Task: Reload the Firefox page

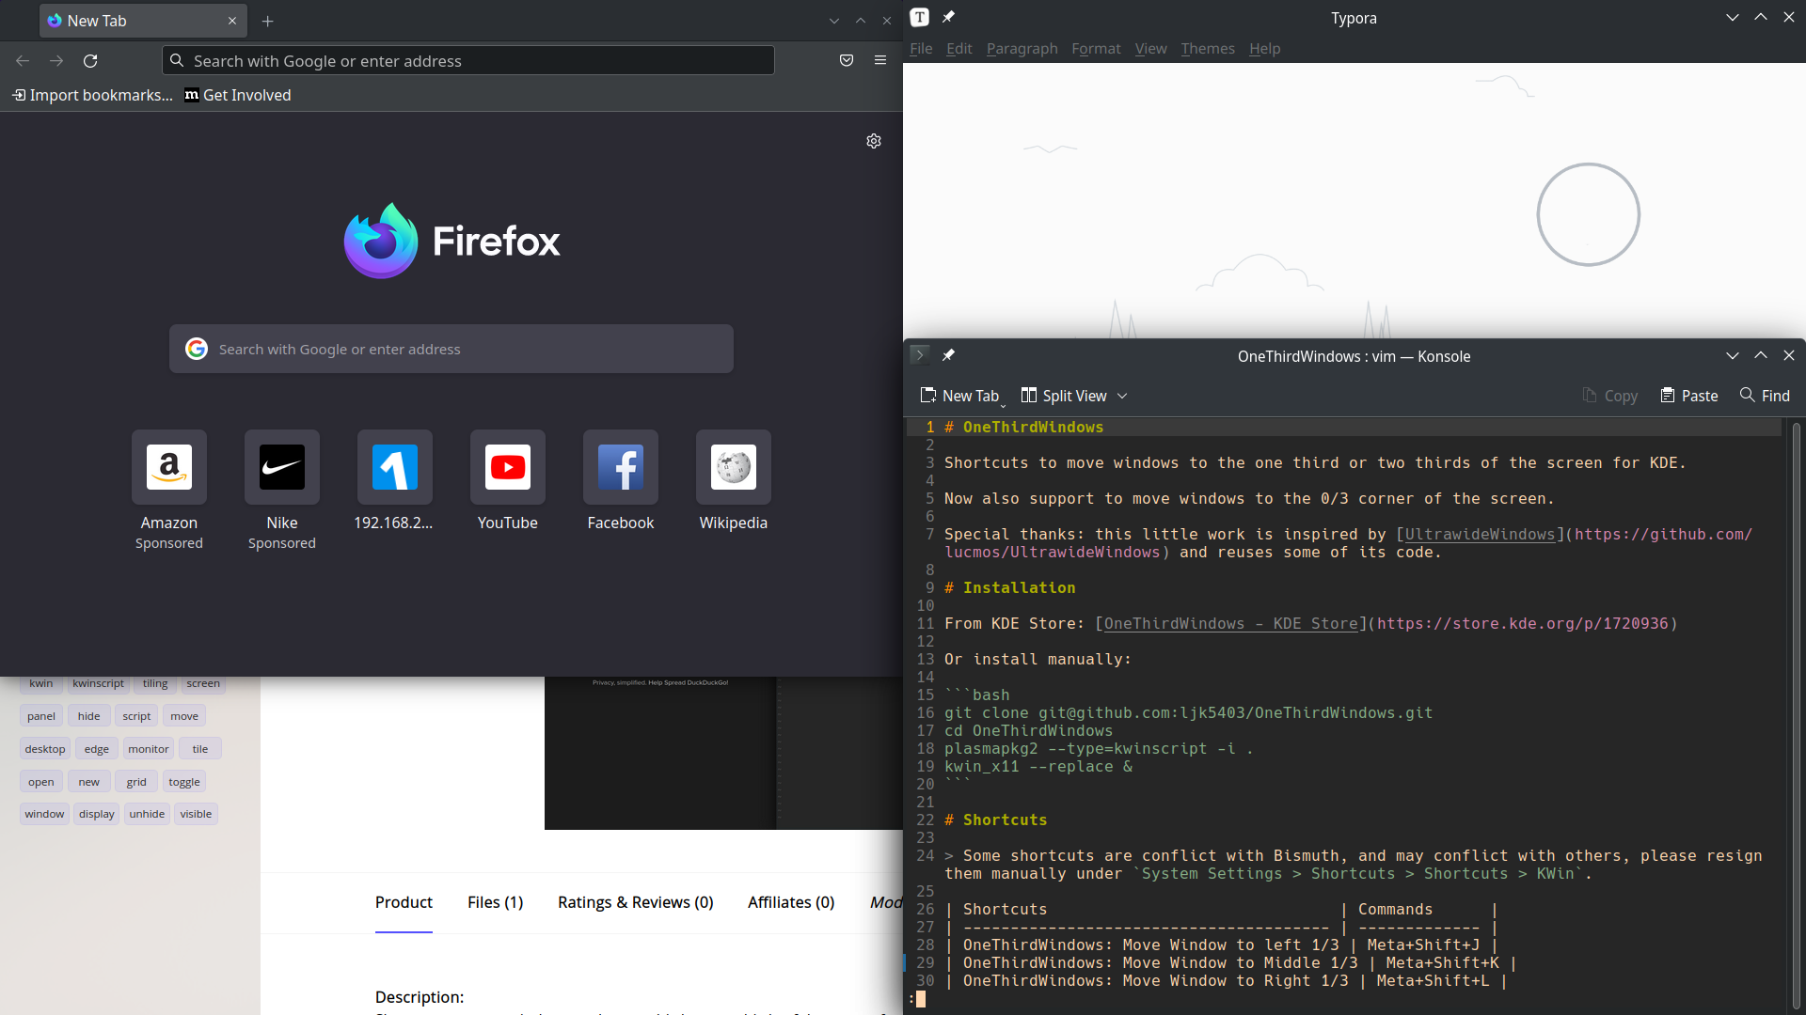Action: pos(90,61)
